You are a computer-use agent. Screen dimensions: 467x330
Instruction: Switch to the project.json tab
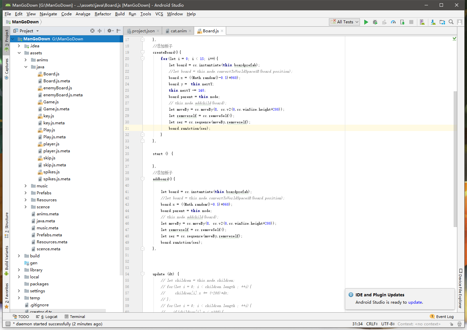[143, 31]
